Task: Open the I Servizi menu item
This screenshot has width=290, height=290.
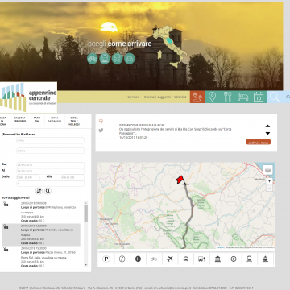Action: point(132,97)
